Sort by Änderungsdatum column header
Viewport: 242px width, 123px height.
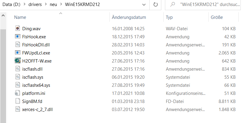point(129,17)
